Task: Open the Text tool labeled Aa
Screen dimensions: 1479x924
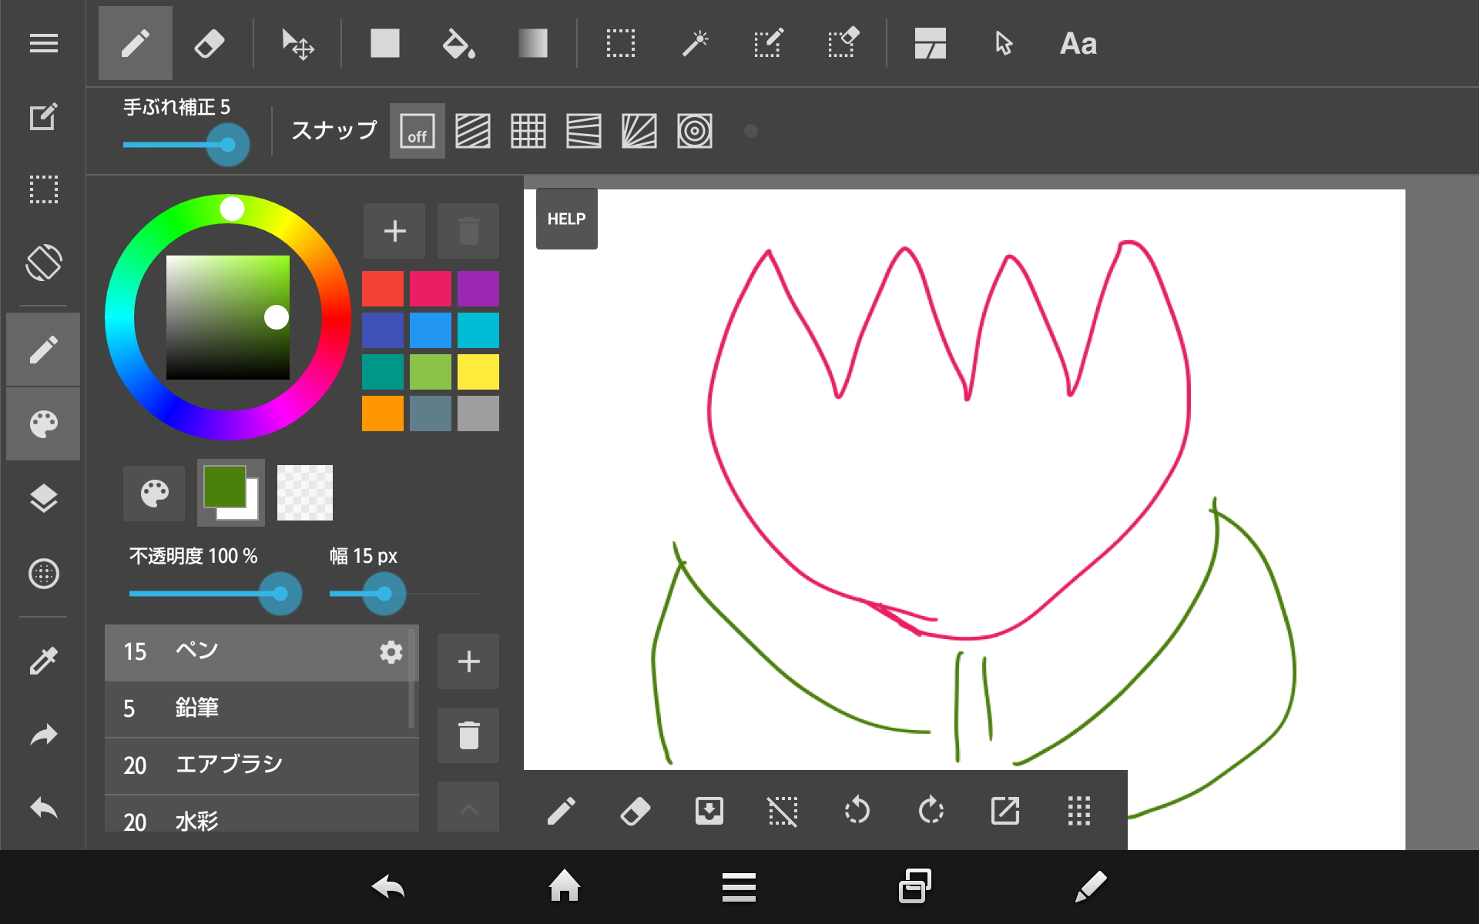Action: (1078, 43)
